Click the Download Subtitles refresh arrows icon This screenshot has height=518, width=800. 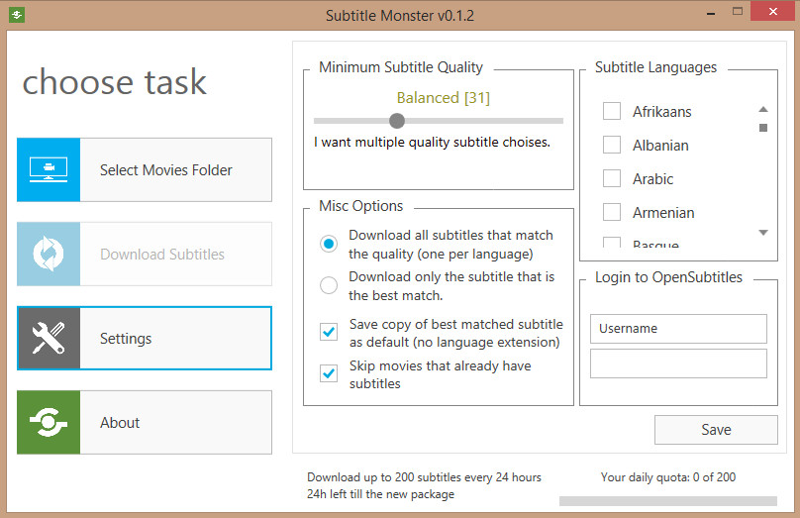click(x=49, y=254)
